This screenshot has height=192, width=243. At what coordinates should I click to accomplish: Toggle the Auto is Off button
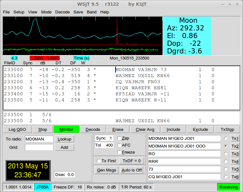132,170
